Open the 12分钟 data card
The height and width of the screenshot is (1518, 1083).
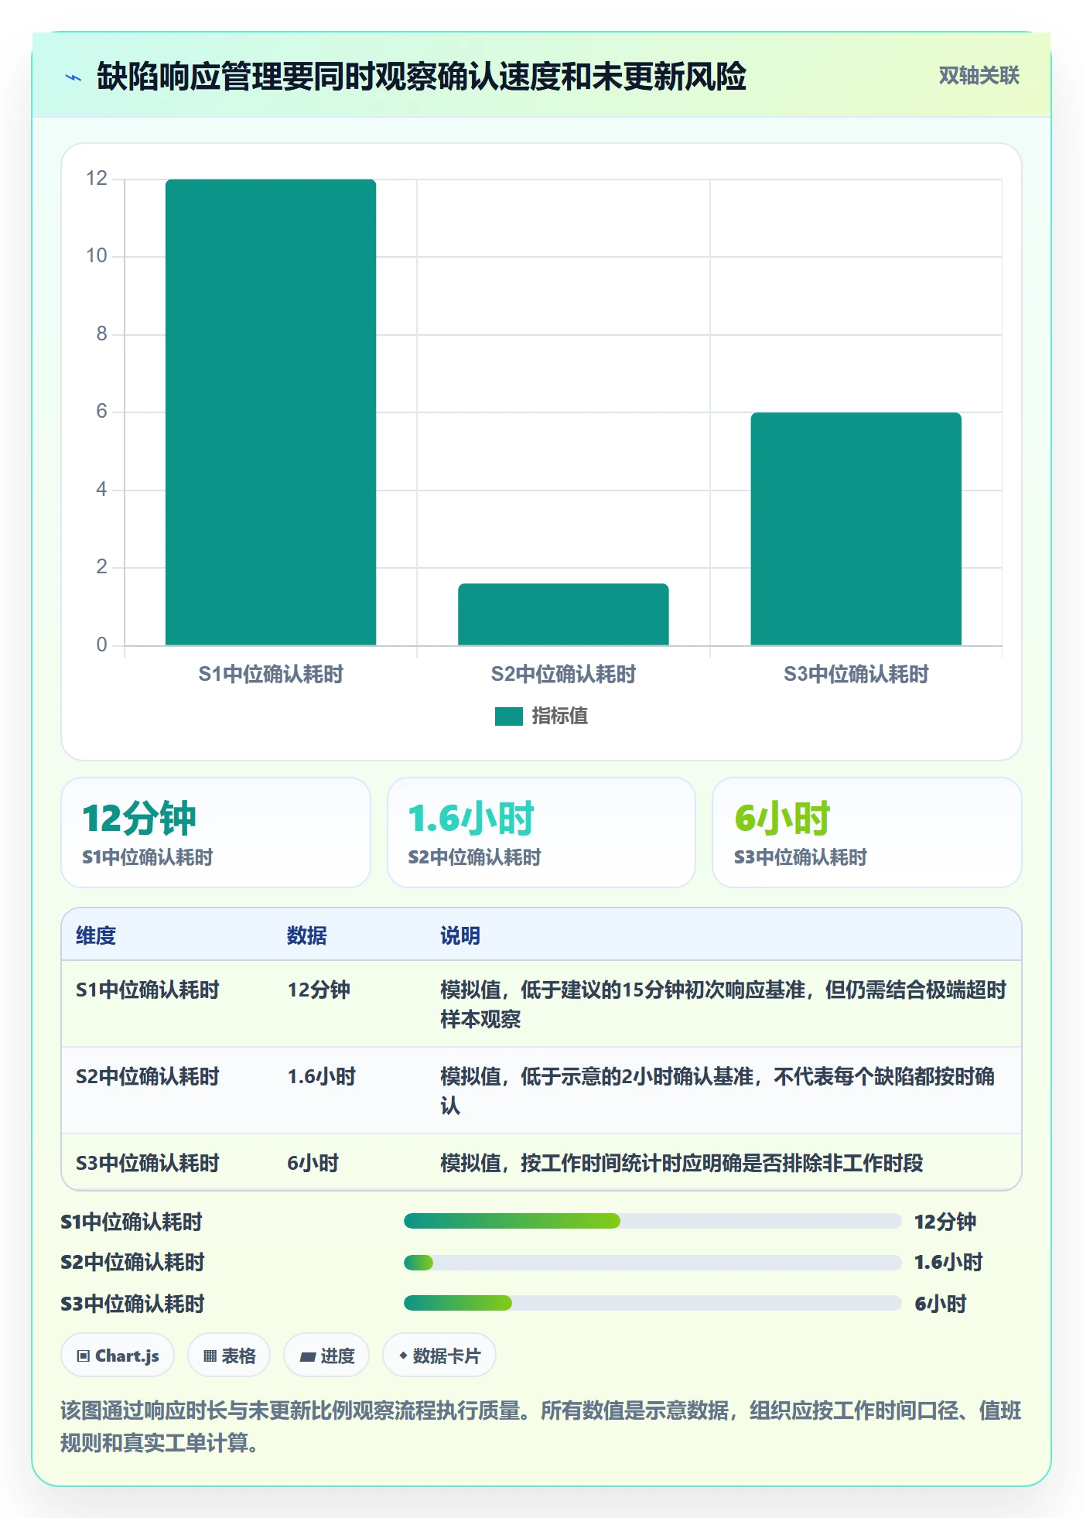click(216, 833)
